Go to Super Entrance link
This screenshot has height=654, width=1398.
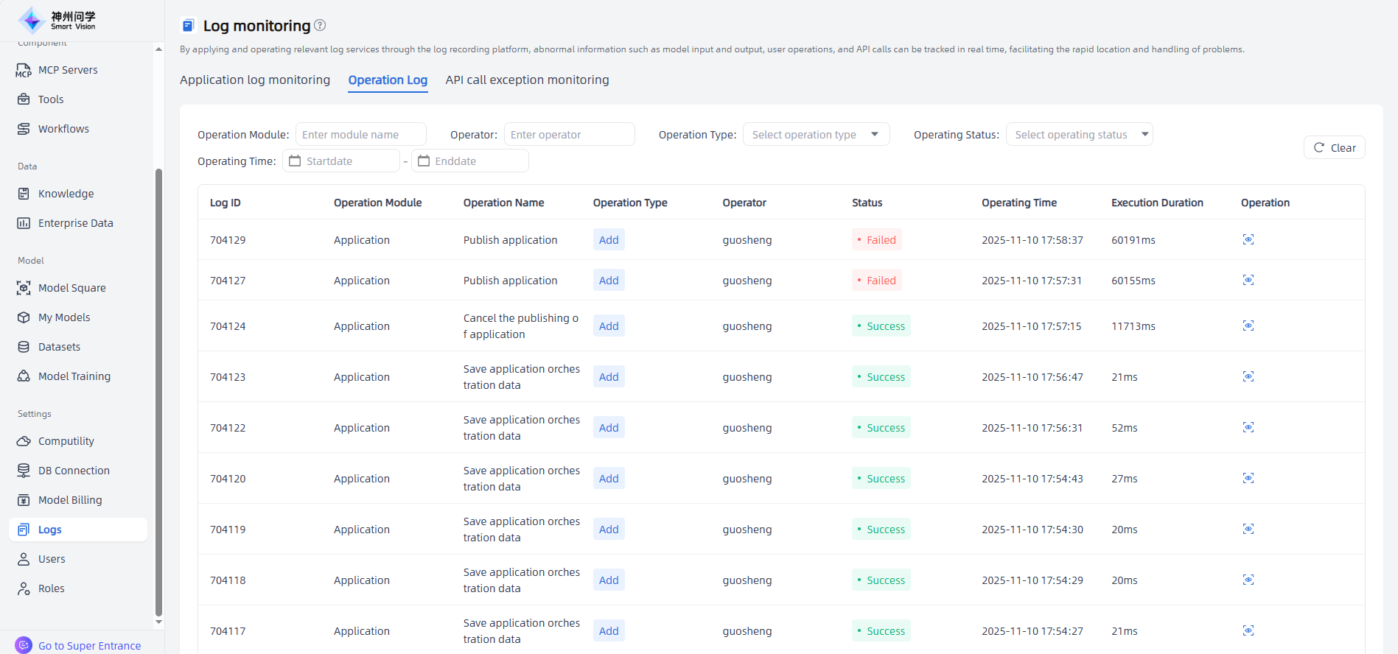pos(89,646)
